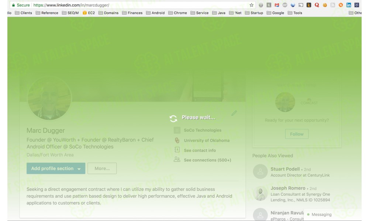The width and height of the screenshot is (369, 221).
Task: Open the black and orange k extension
Action: [309, 5]
